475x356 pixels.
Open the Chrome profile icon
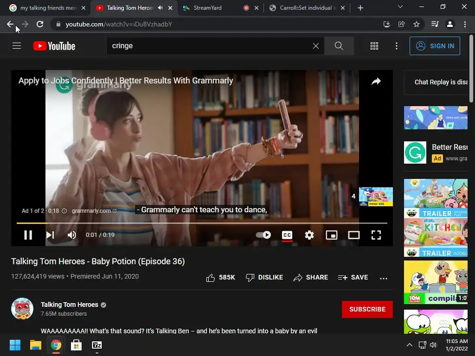[450, 24]
